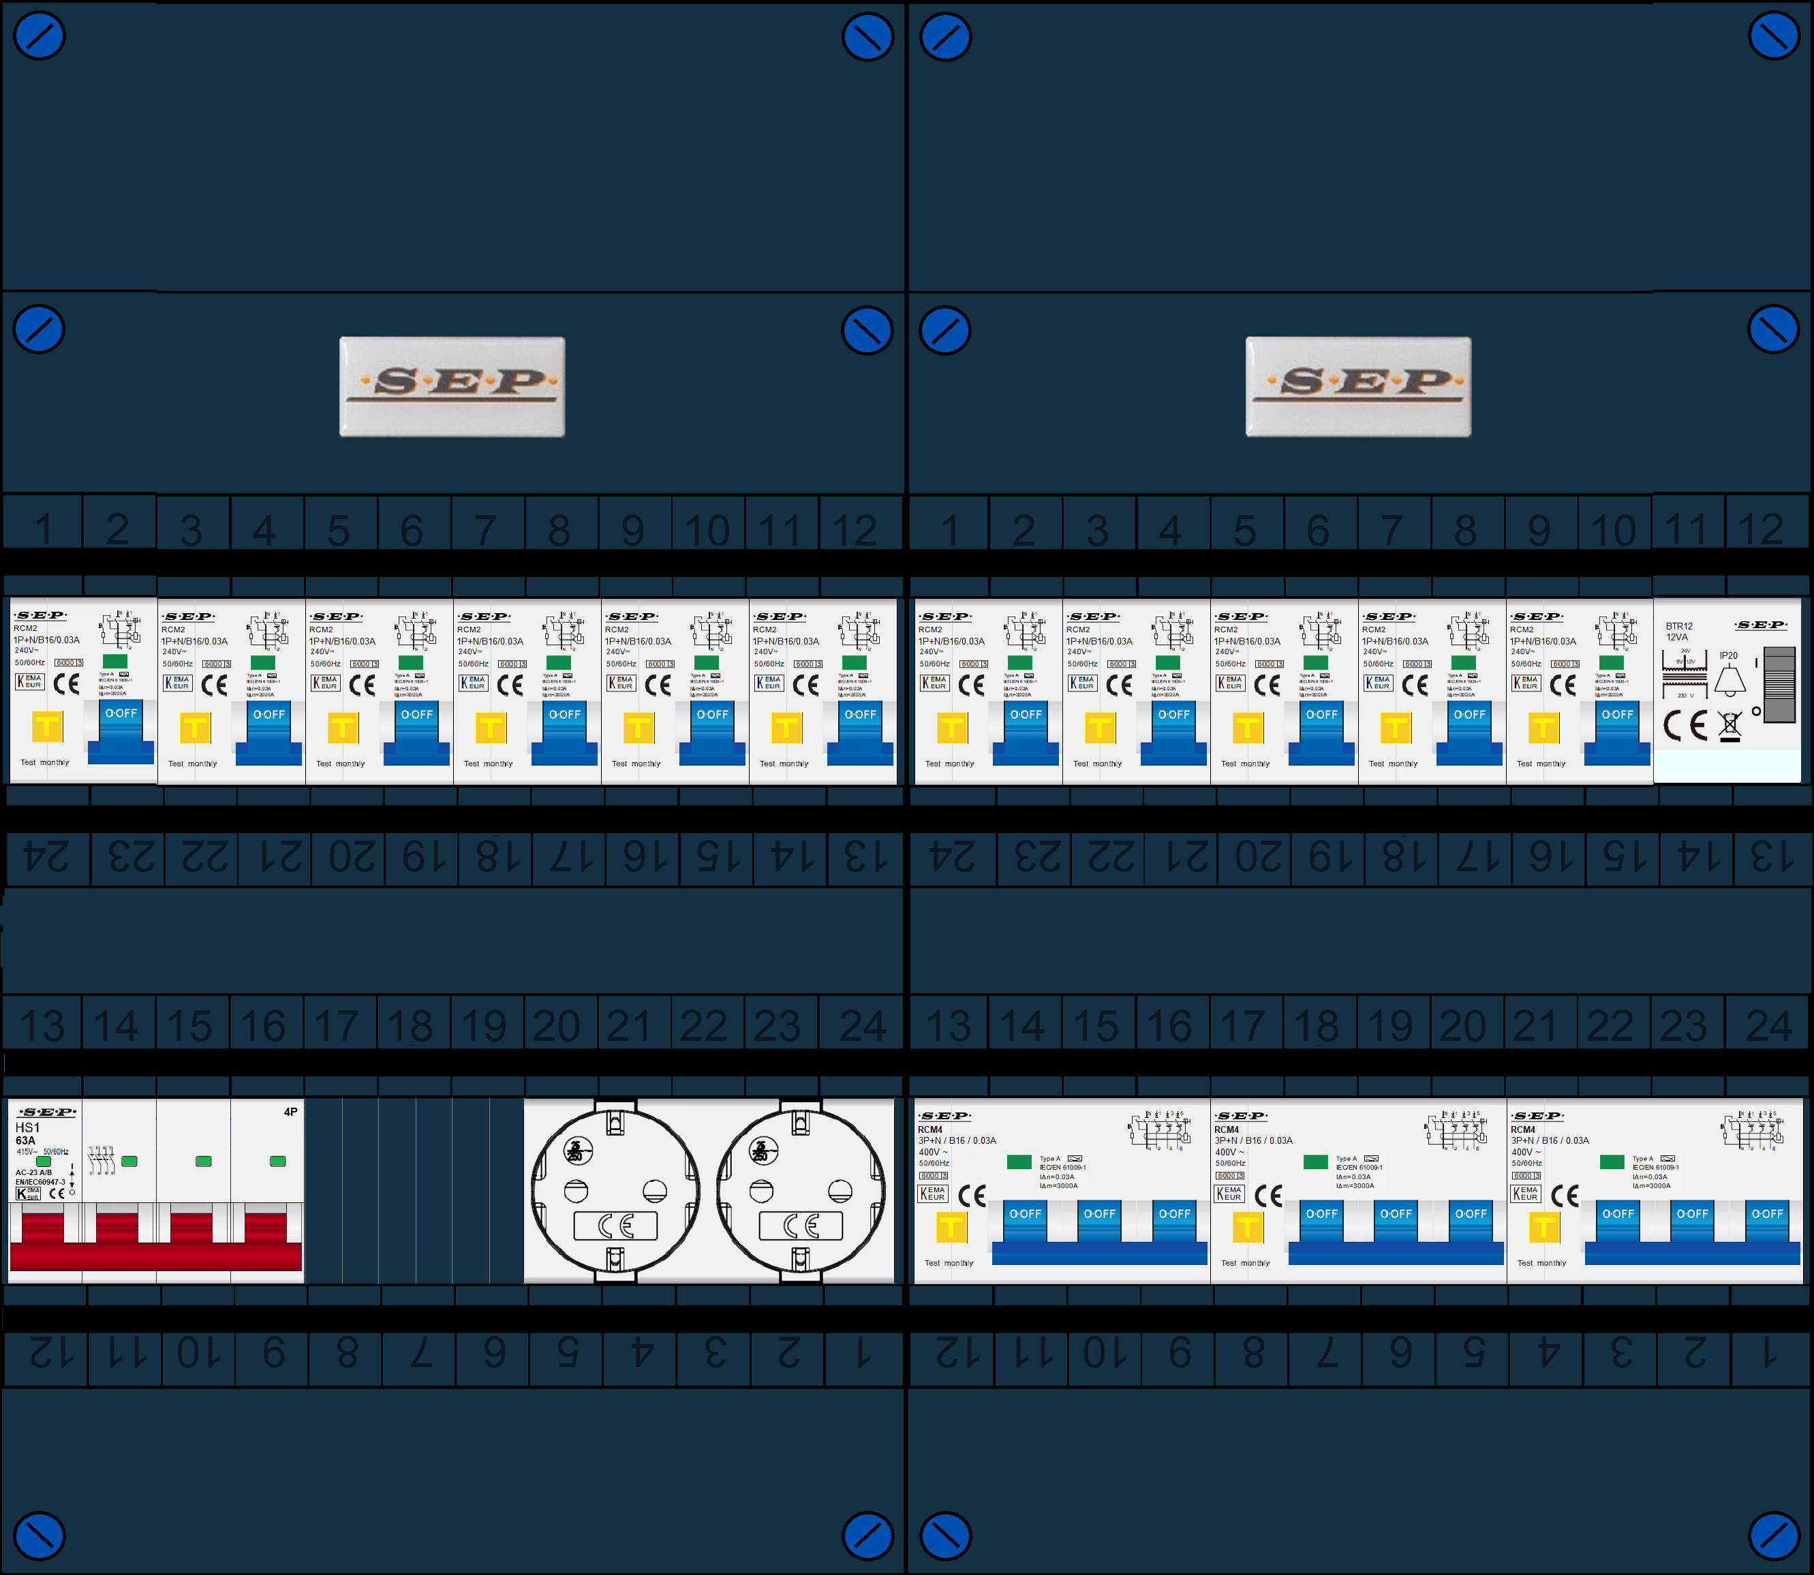This screenshot has width=1814, height=1575.
Task: Flip the O-OFF switch on left panel slots 3-4 breaker
Action: point(268,733)
